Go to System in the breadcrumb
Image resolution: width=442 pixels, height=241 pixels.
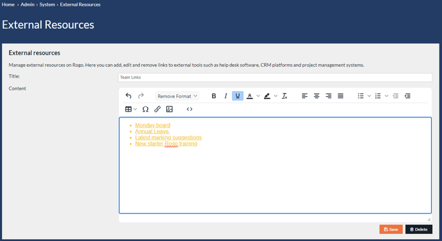tap(47, 4)
